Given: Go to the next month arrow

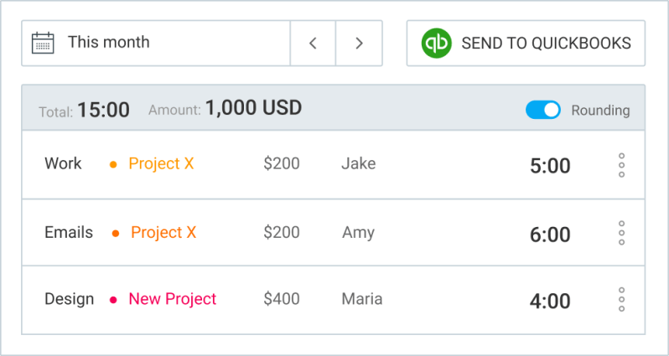Looking at the screenshot, I should [359, 43].
